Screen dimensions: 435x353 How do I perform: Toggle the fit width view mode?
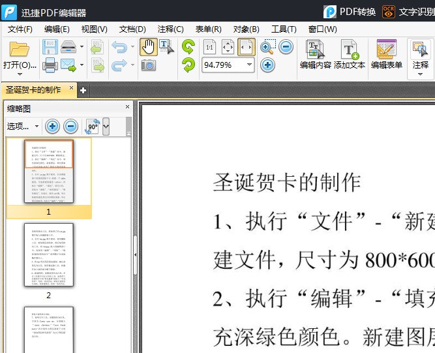tap(246, 47)
